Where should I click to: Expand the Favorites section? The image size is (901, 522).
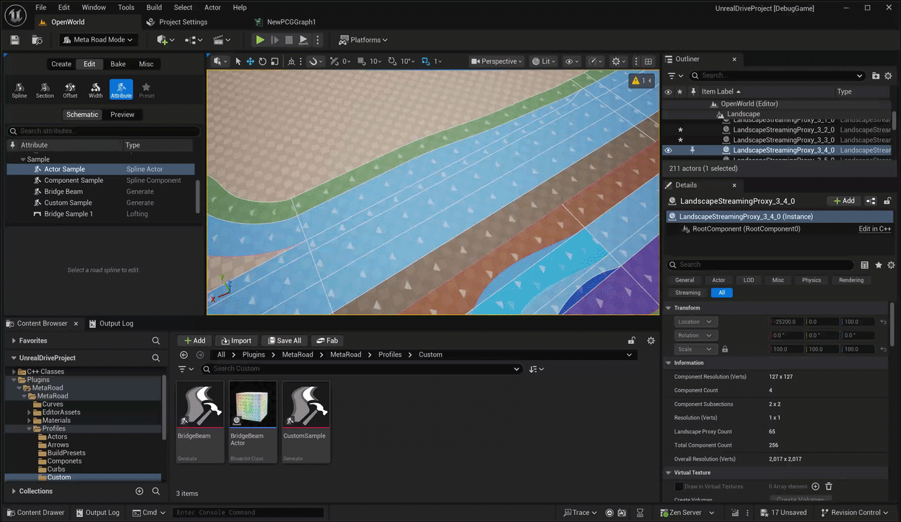tap(14, 340)
